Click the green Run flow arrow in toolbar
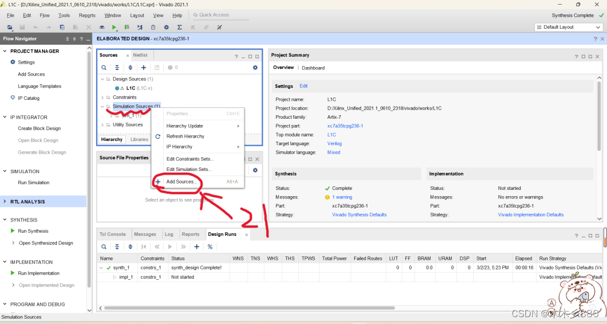Image resolution: width=607 pixels, height=324 pixels. pyautogui.click(x=114, y=27)
